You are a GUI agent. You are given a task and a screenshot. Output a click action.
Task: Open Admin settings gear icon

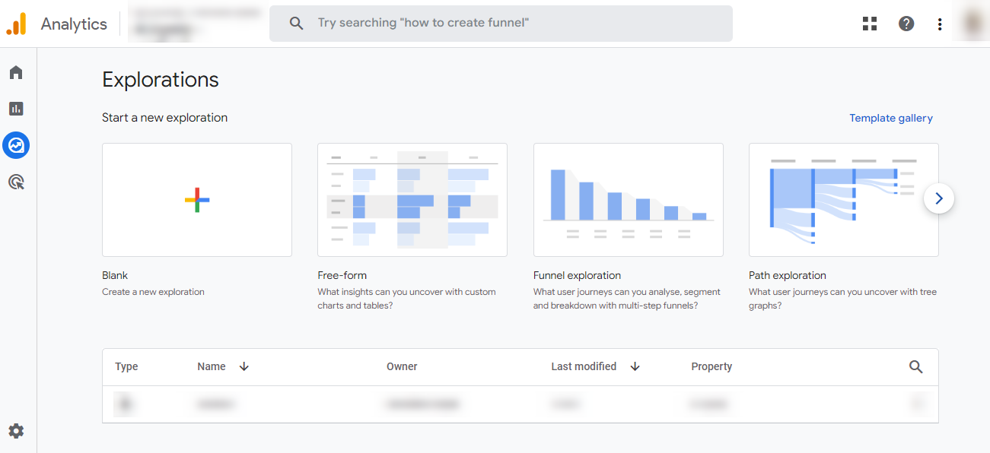[16, 431]
